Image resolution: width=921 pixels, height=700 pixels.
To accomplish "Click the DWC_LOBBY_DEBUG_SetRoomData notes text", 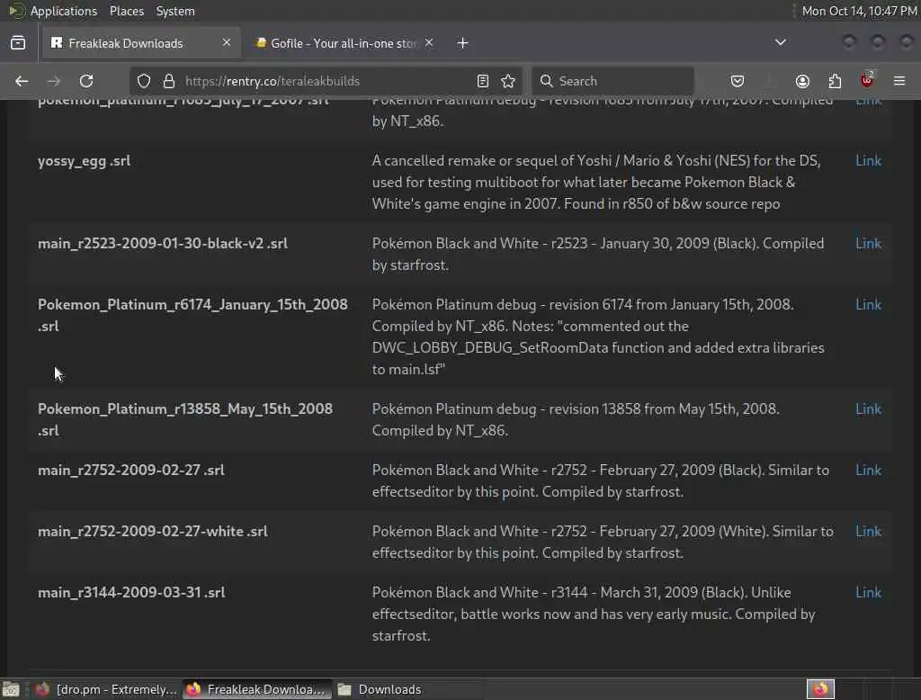I will point(598,347).
